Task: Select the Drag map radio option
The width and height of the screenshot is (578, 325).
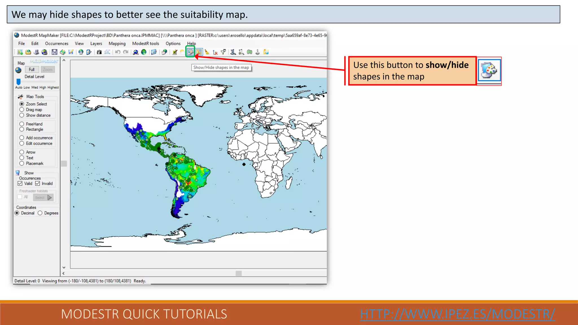Action: coord(22,109)
